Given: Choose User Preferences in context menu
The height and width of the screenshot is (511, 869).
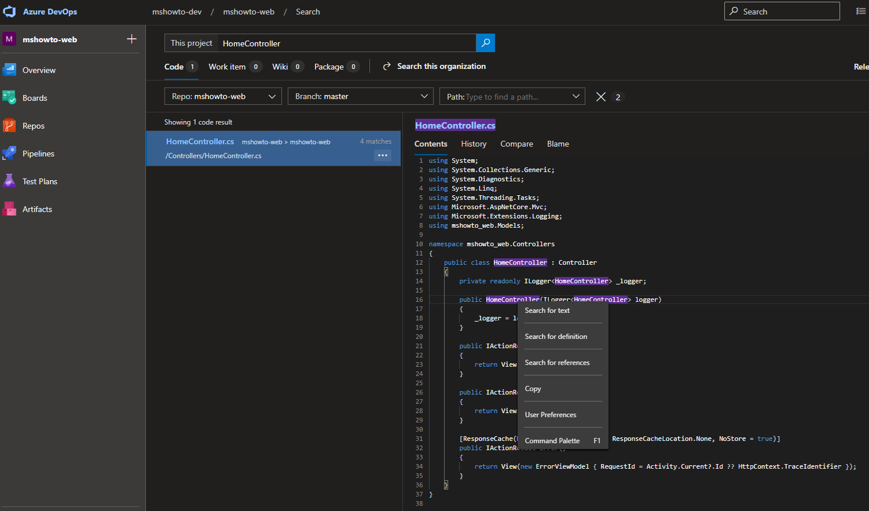Looking at the screenshot, I should pos(563,415).
